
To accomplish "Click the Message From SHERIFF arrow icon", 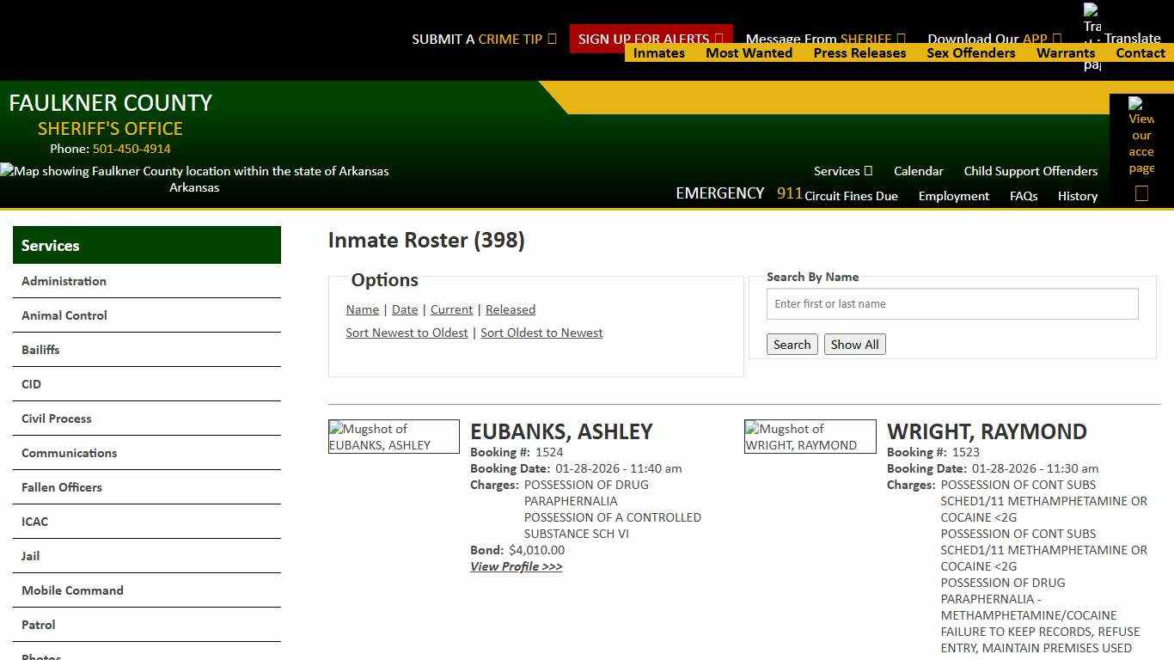I will pos(901,39).
